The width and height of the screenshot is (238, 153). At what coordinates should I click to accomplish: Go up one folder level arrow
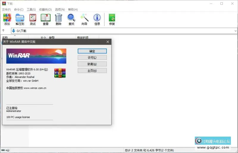click(4, 31)
